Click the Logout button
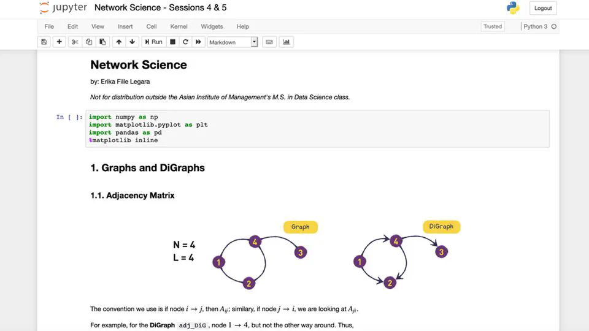Screen dimensions: 589x331 (543, 8)
